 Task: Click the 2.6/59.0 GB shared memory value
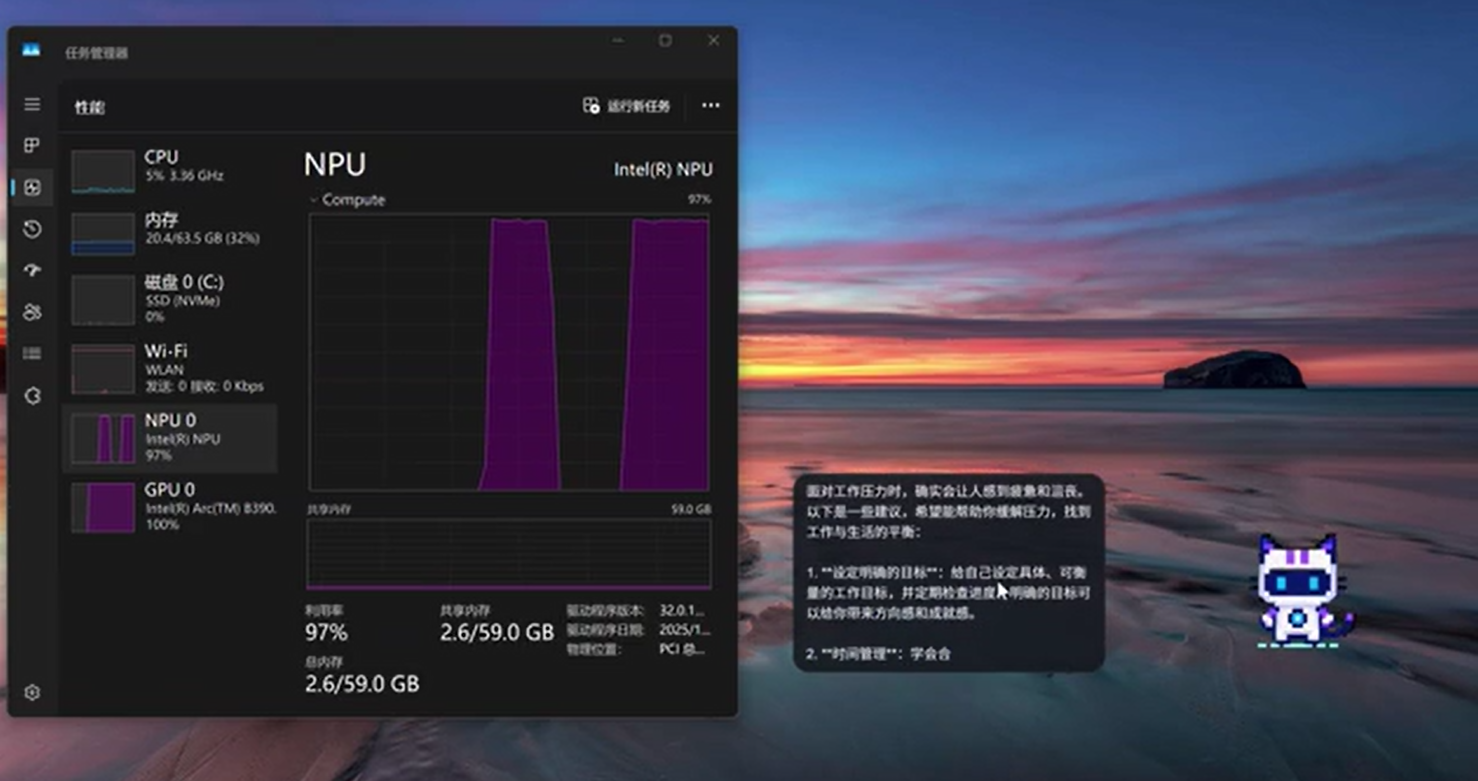coord(497,633)
